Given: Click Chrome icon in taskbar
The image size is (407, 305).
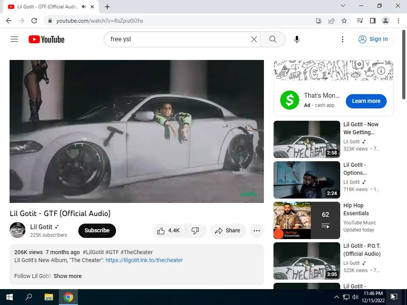Looking at the screenshot, I should coord(68,297).
